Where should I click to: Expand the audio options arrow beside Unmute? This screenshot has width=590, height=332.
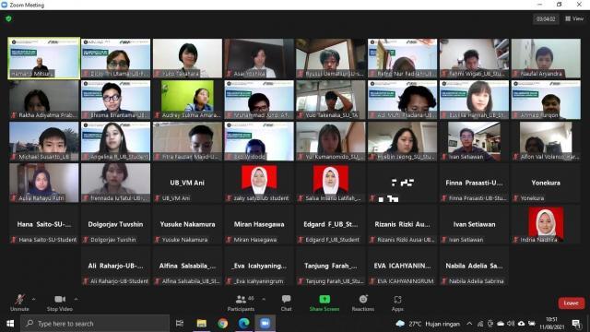coord(33,299)
